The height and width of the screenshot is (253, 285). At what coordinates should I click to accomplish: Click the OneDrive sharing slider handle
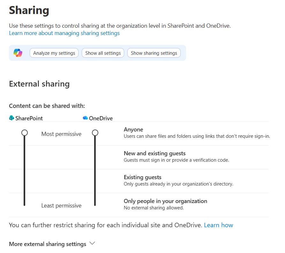tap(95, 133)
